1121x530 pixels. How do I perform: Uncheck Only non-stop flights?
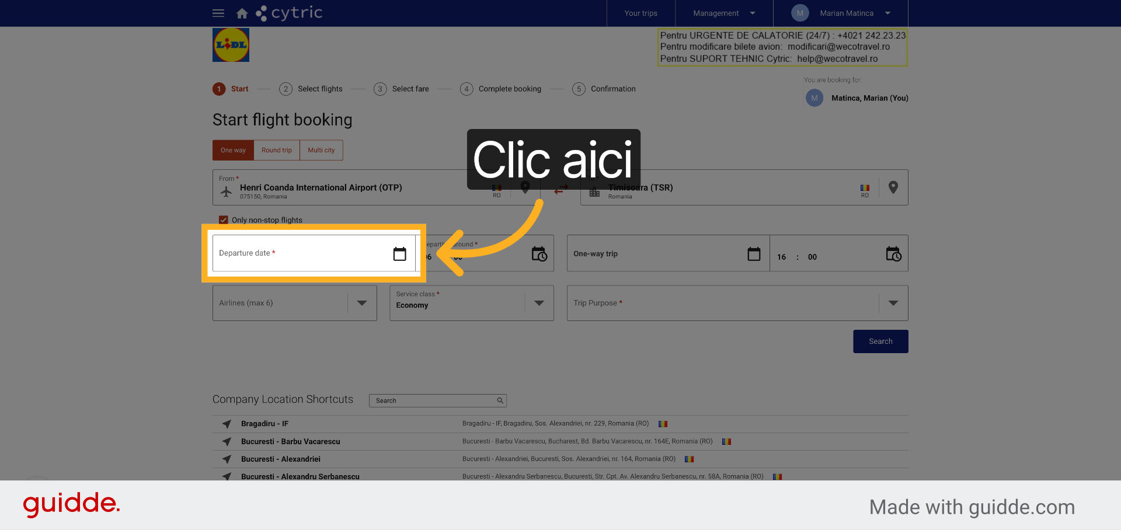point(223,220)
